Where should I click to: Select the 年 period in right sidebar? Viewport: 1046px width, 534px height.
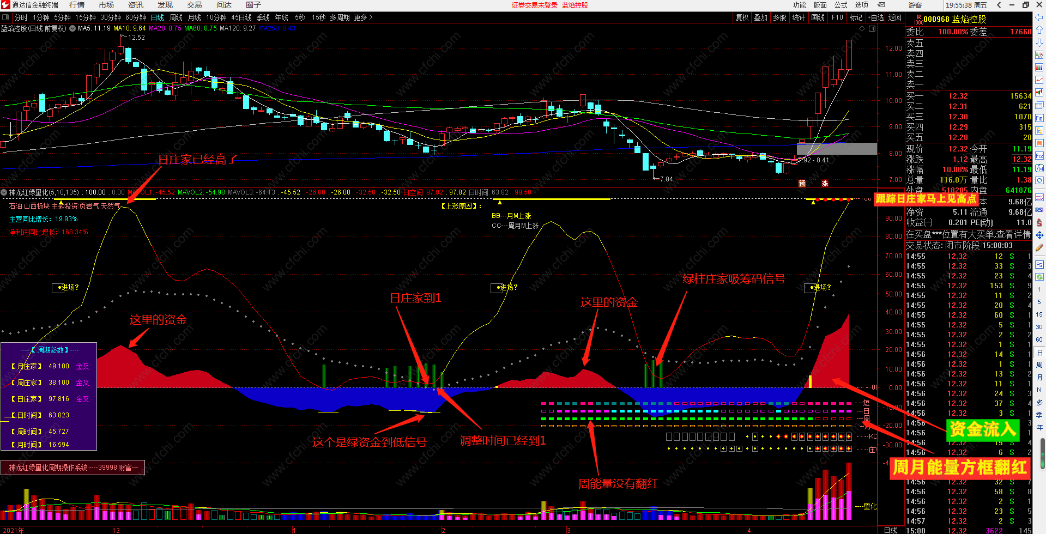1039,427
